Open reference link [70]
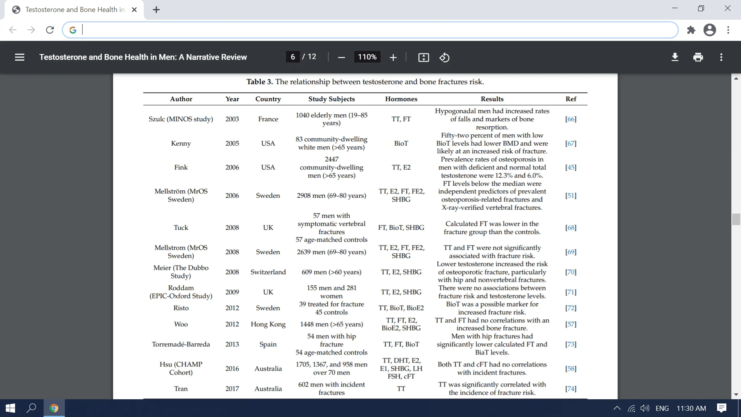Viewport: 741px width, 417px height. (571, 272)
